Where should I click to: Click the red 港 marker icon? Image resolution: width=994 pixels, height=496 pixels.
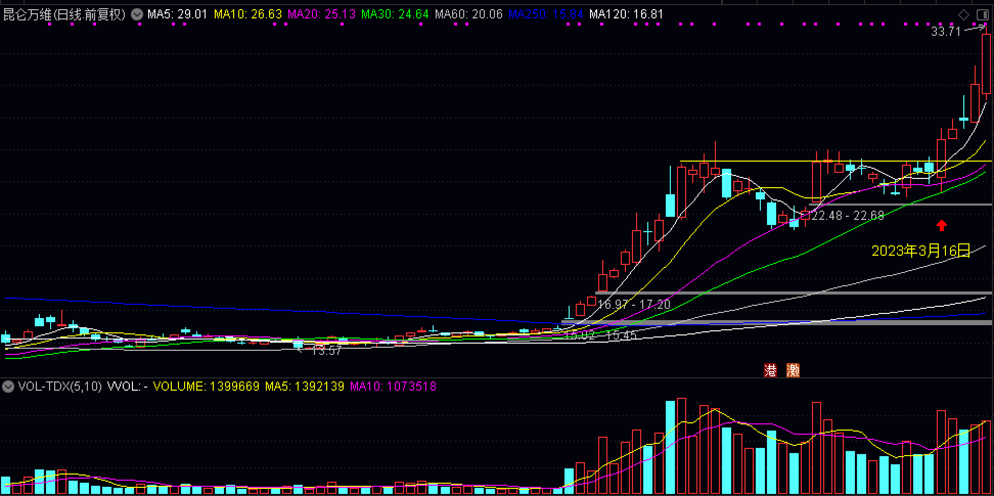pyautogui.click(x=771, y=370)
